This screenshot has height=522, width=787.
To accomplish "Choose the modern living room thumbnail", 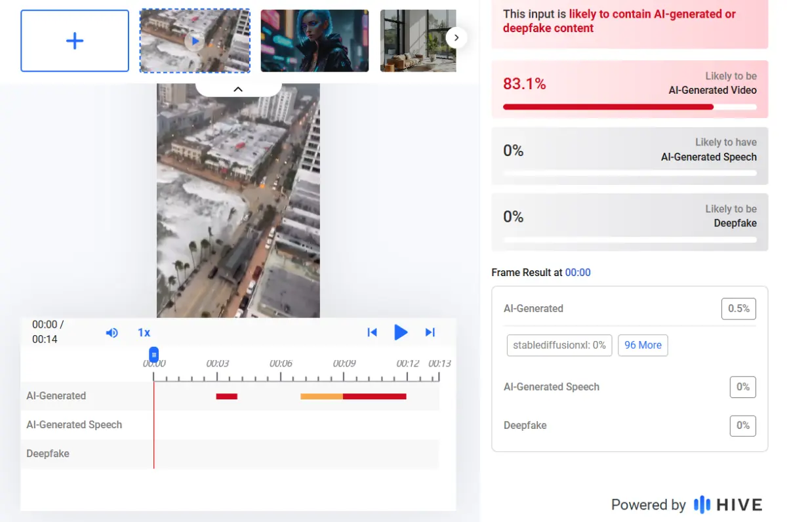I will point(417,41).
